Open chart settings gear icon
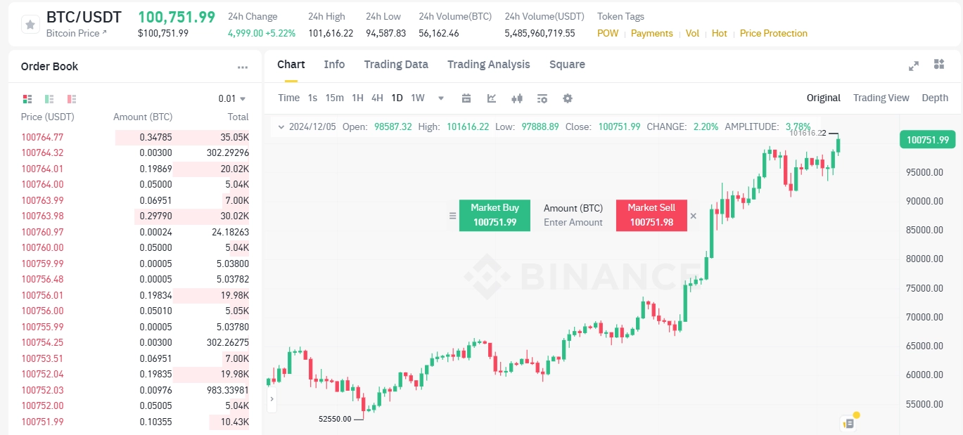This screenshot has width=963, height=435. [x=568, y=98]
